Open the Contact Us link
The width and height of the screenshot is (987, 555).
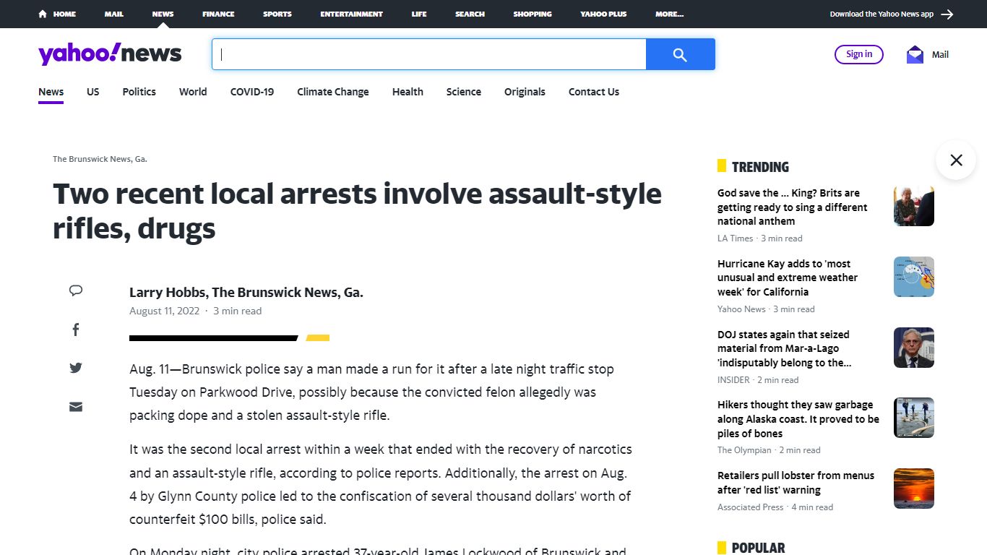[x=594, y=92]
